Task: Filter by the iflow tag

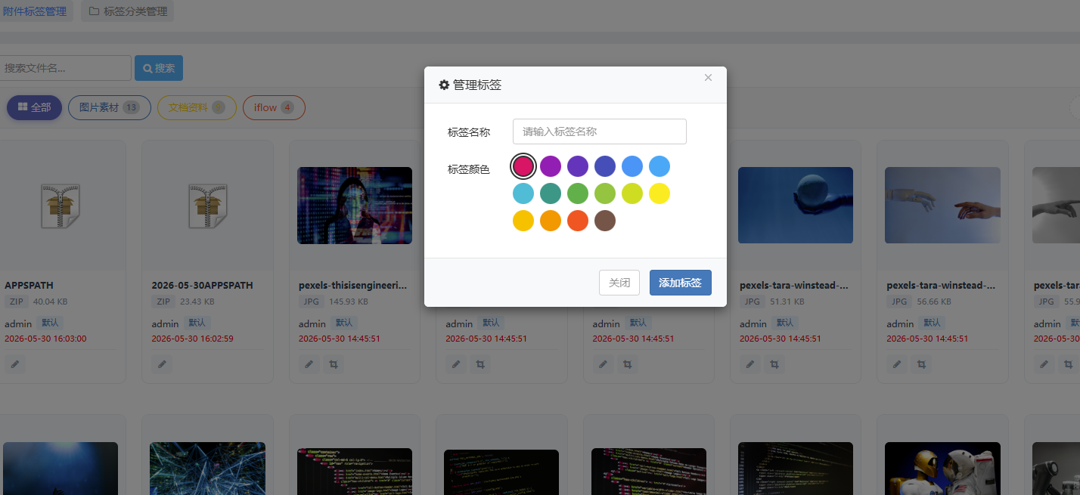Action: coord(274,107)
